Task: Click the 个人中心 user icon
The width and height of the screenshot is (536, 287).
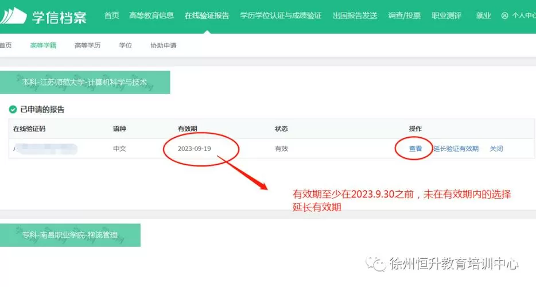Action: click(x=504, y=15)
